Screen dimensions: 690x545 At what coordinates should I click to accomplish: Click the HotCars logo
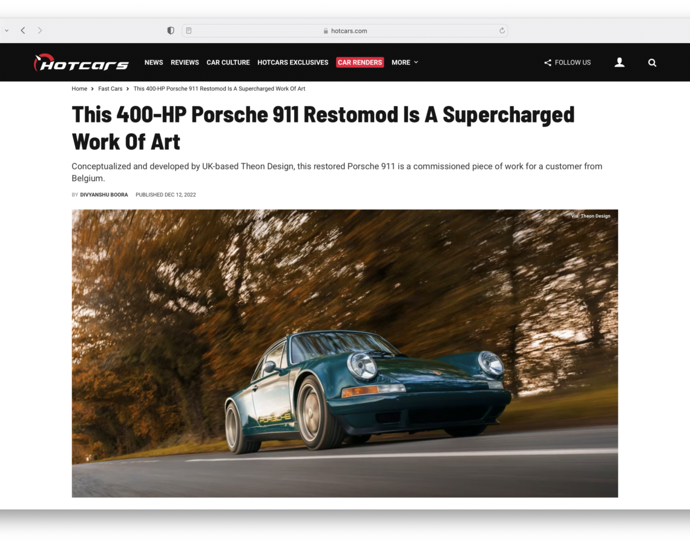pyautogui.click(x=81, y=62)
